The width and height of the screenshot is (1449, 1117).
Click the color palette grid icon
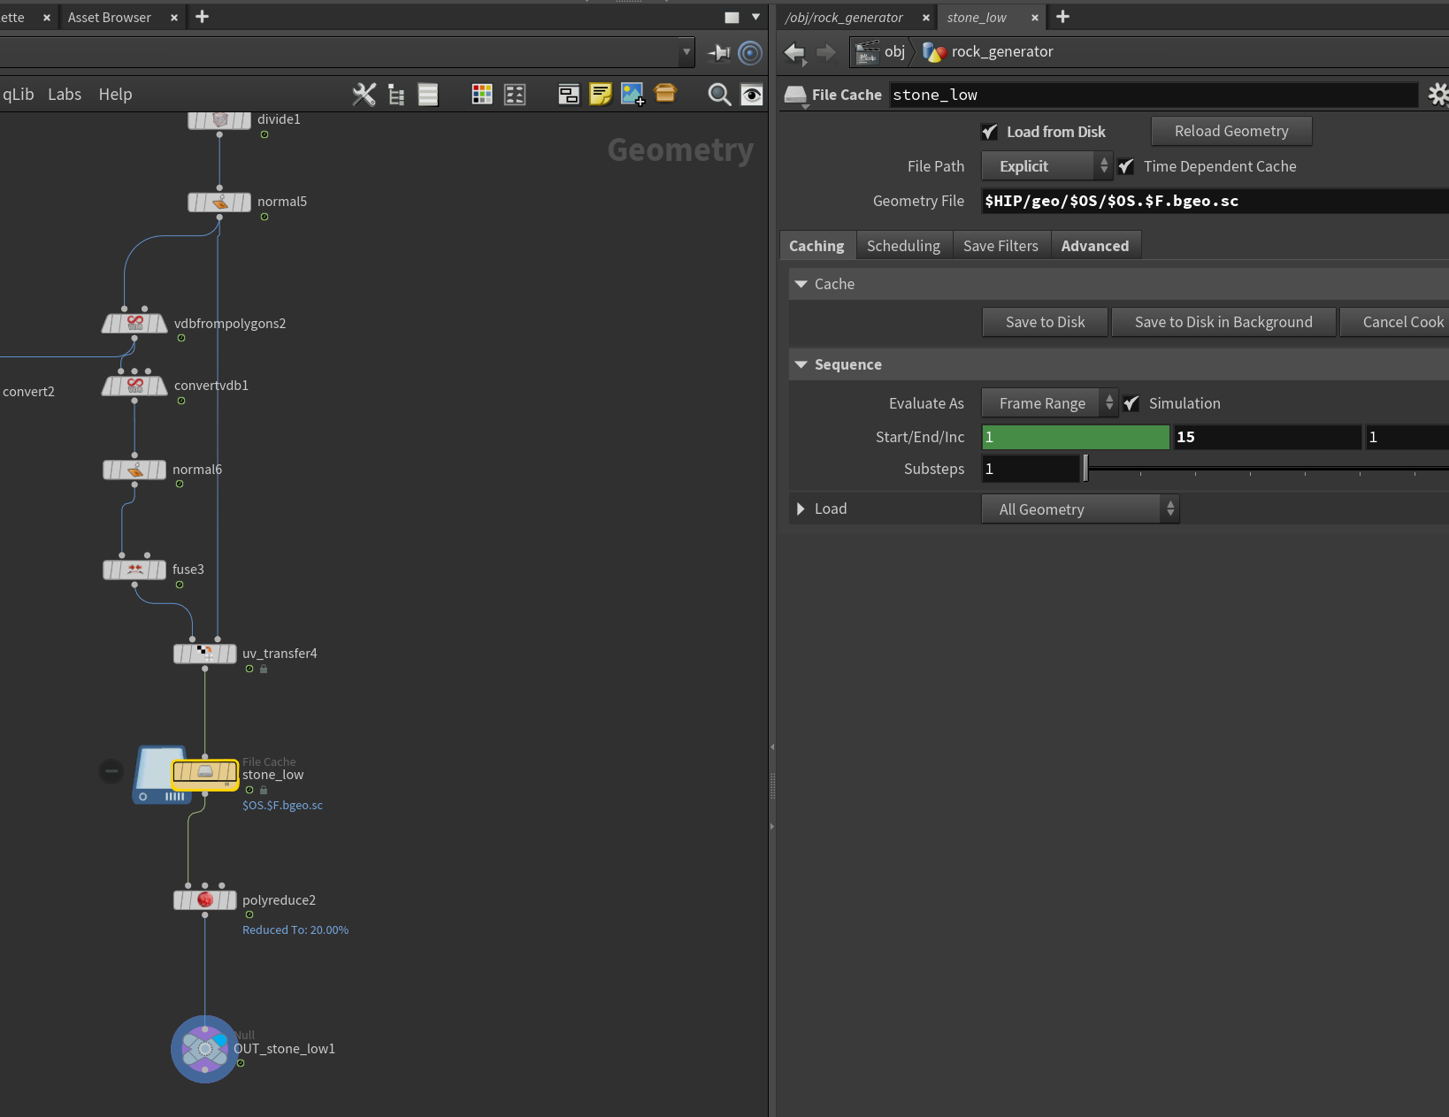(482, 95)
